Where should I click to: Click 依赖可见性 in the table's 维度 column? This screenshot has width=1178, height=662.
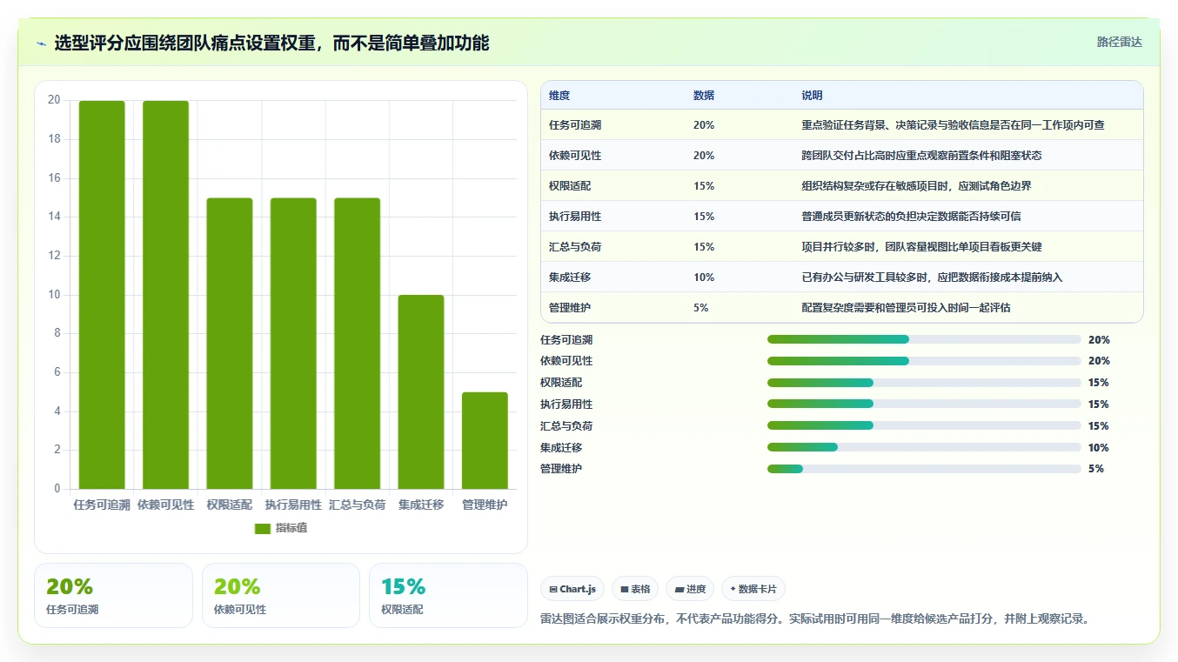(575, 156)
